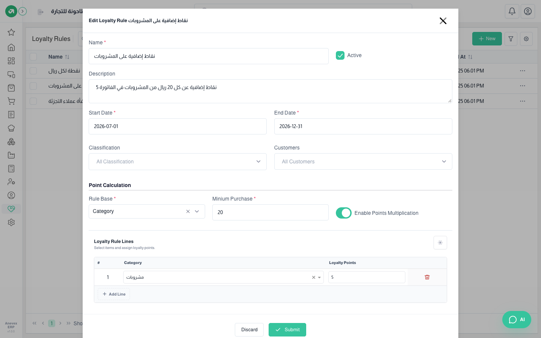The image size is (541, 338).
Task: Focus the Start Date field
Action: [178, 126]
